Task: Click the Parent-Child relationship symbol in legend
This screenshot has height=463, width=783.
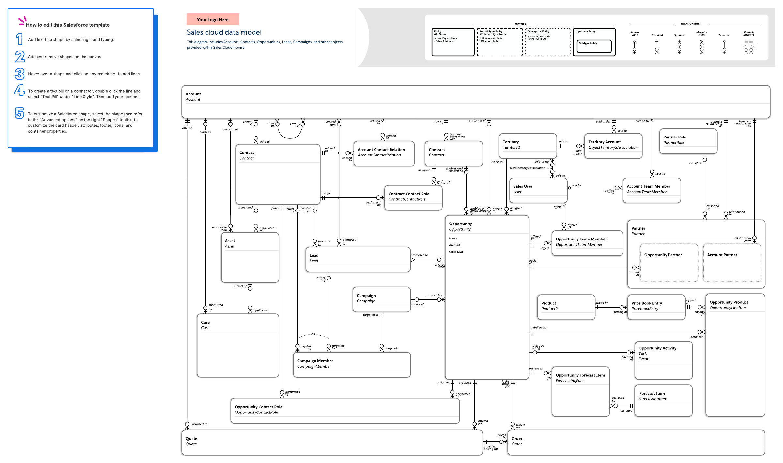Action: [634, 47]
